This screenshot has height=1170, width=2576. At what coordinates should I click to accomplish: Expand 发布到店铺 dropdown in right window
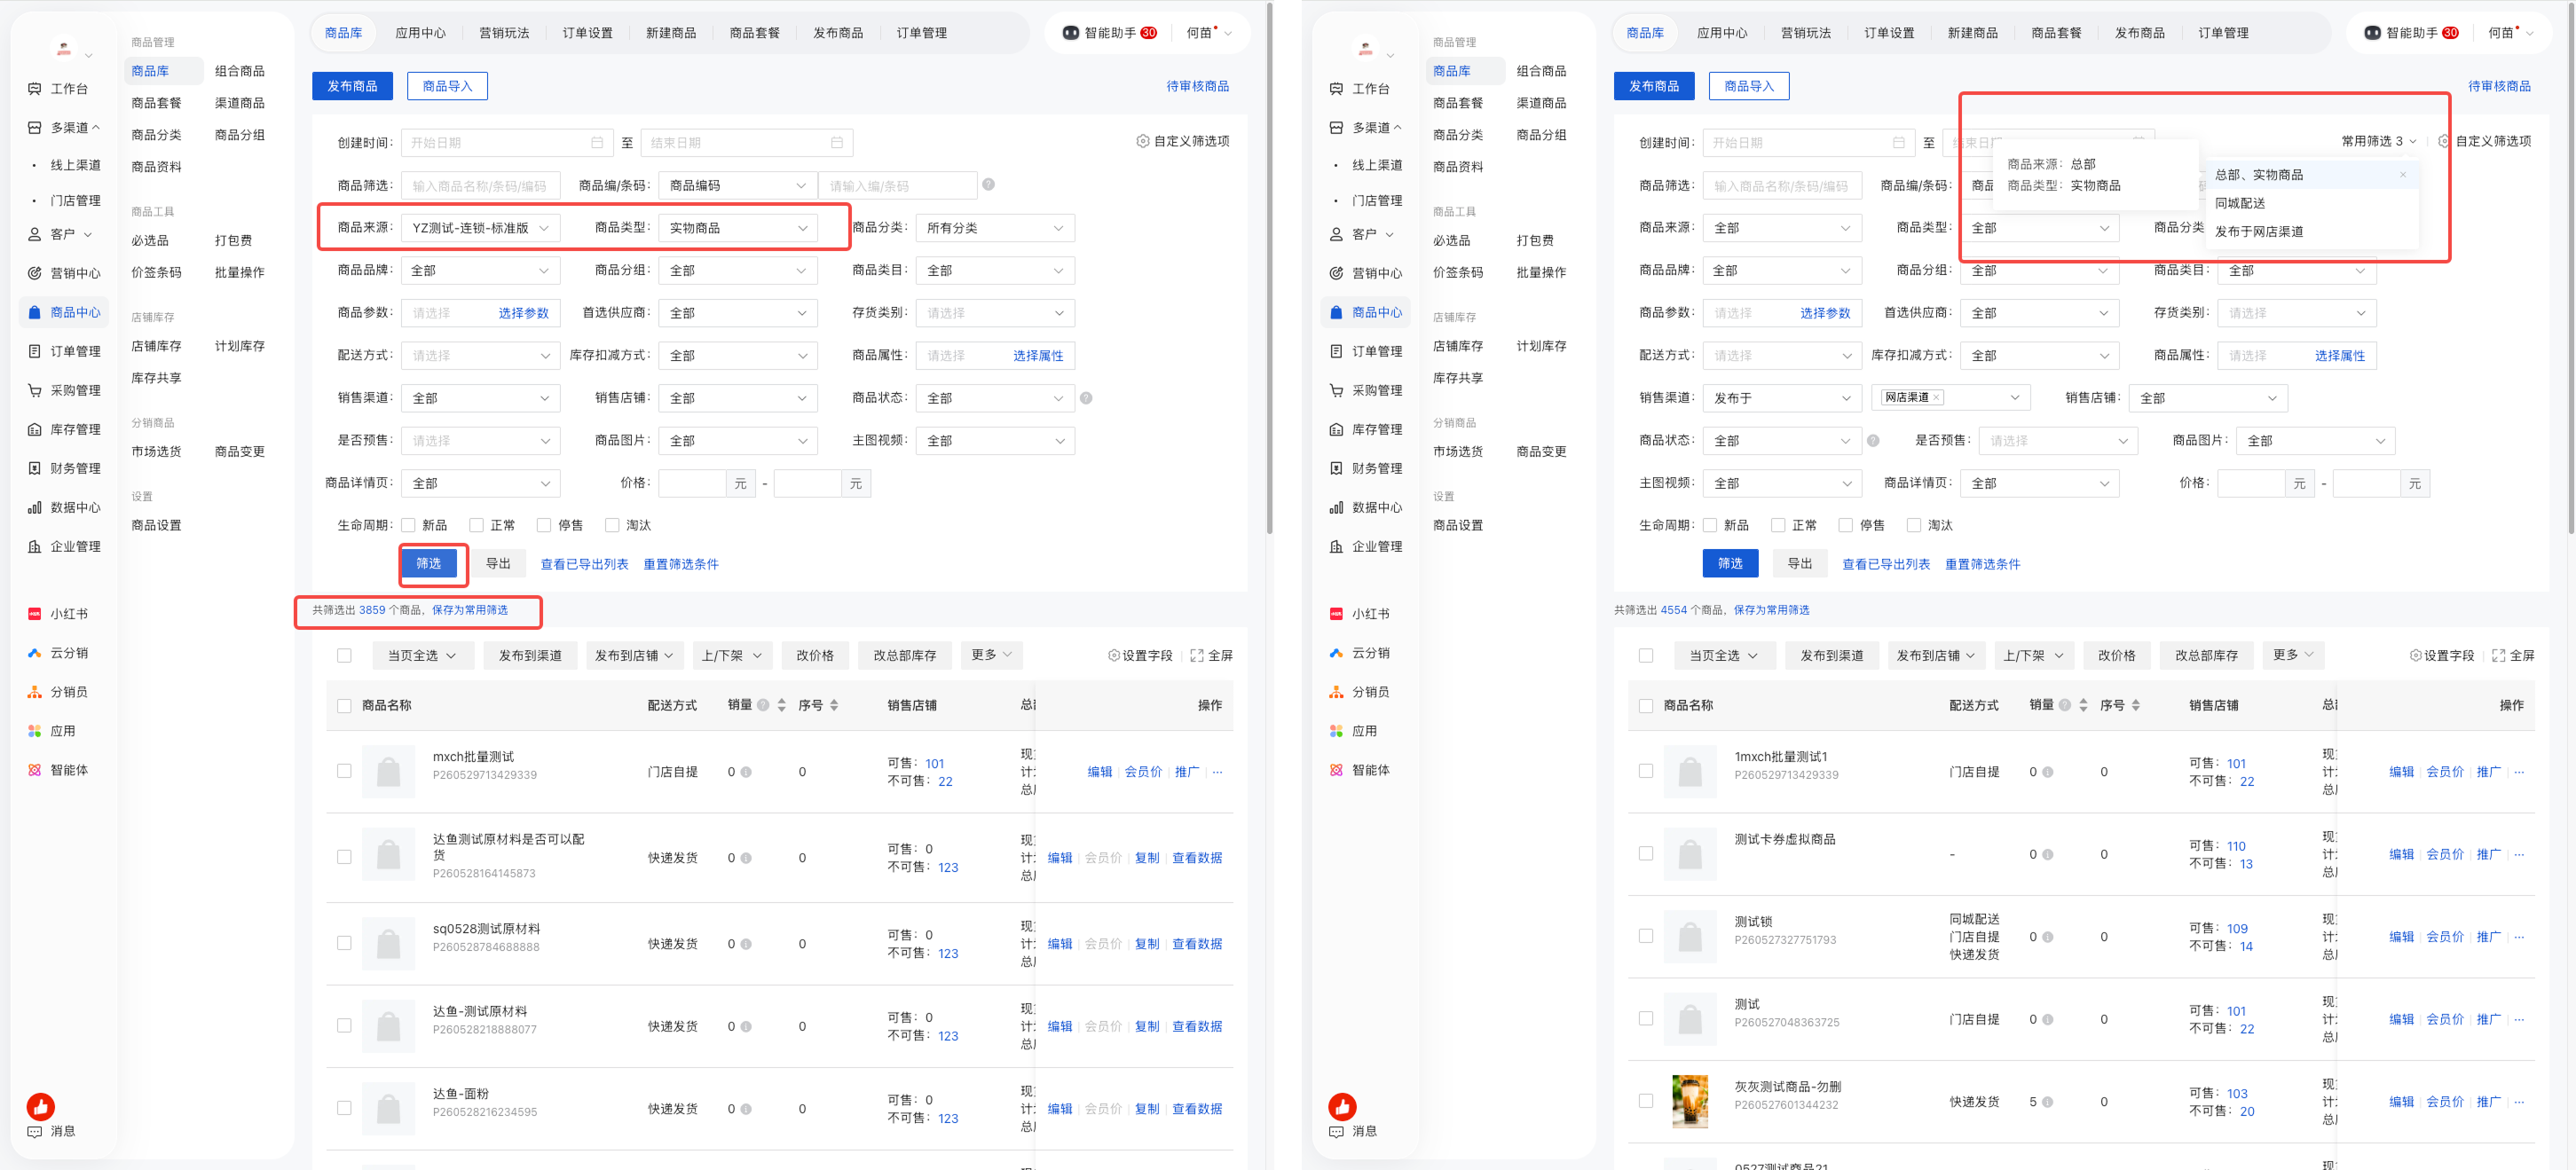click(x=1936, y=656)
